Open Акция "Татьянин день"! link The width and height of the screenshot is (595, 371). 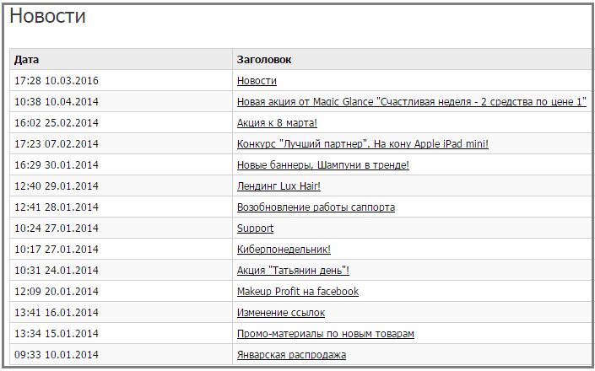pos(293,271)
